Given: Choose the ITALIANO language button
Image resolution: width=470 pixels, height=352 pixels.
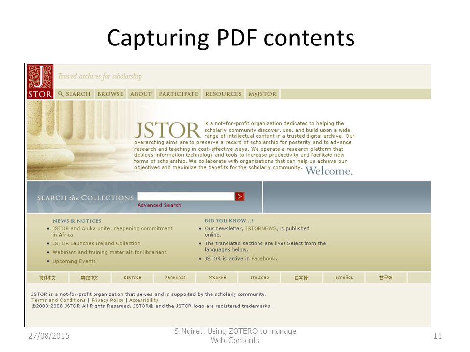Looking at the screenshot, I should tap(259, 278).
